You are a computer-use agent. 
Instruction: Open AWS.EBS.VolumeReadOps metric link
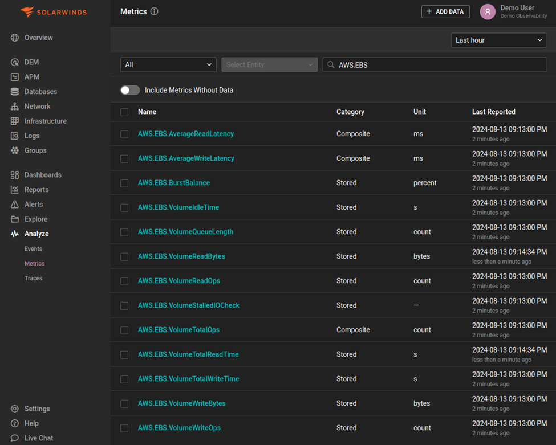pos(178,281)
